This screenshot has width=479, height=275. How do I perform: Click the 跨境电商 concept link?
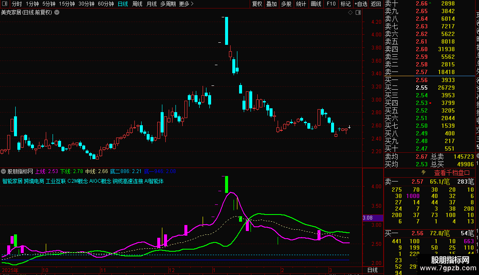pyautogui.click(x=34, y=181)
